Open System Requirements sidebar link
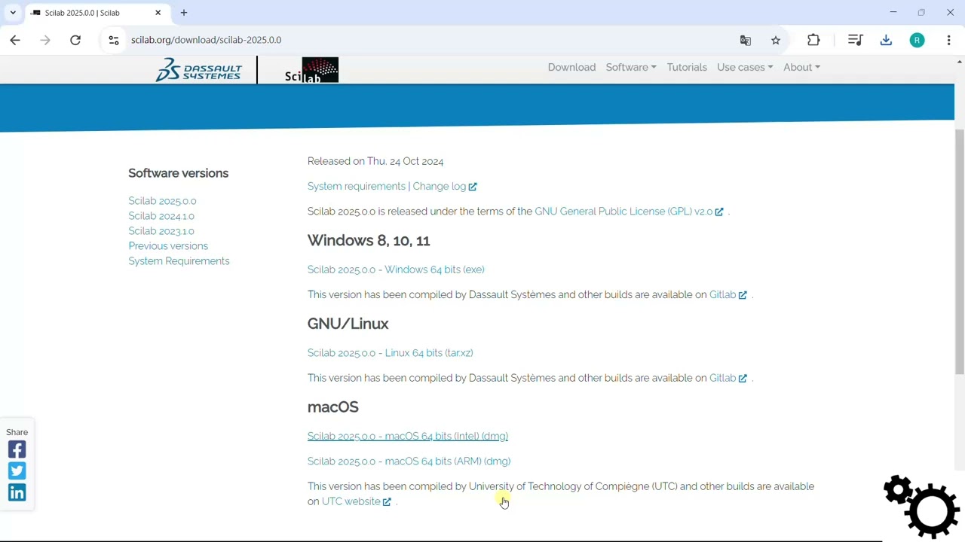 coord(179,261)
